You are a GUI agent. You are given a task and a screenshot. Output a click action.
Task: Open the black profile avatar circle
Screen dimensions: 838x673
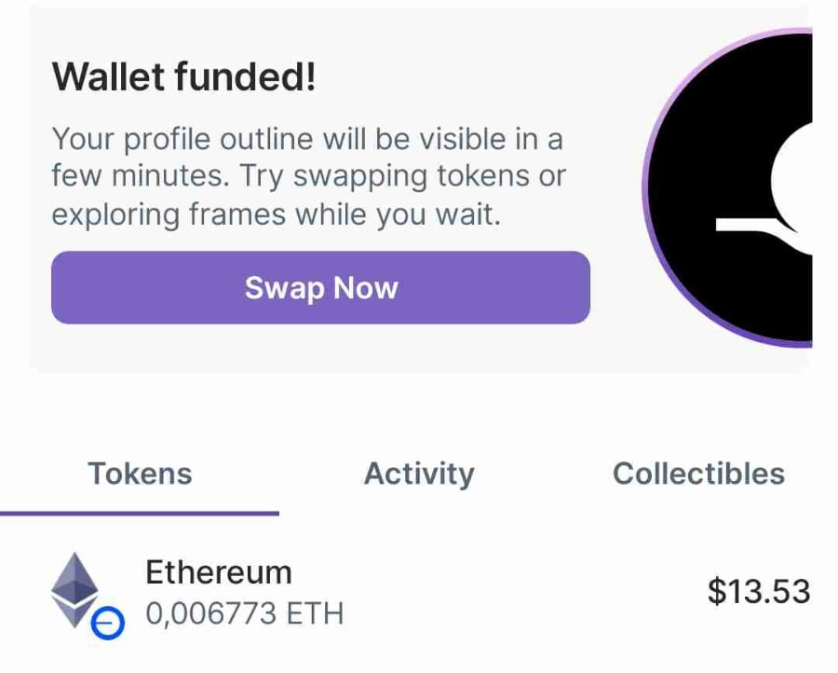731,187
